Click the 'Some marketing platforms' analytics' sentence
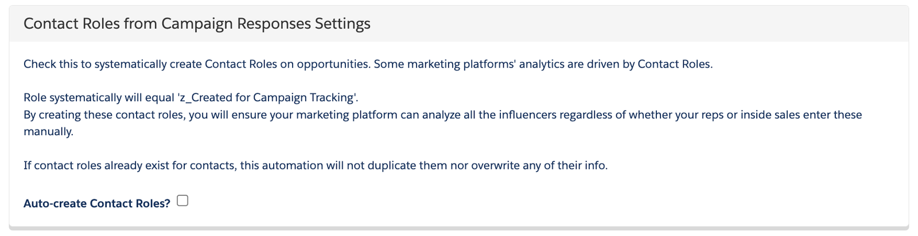 tap(543, 64)
